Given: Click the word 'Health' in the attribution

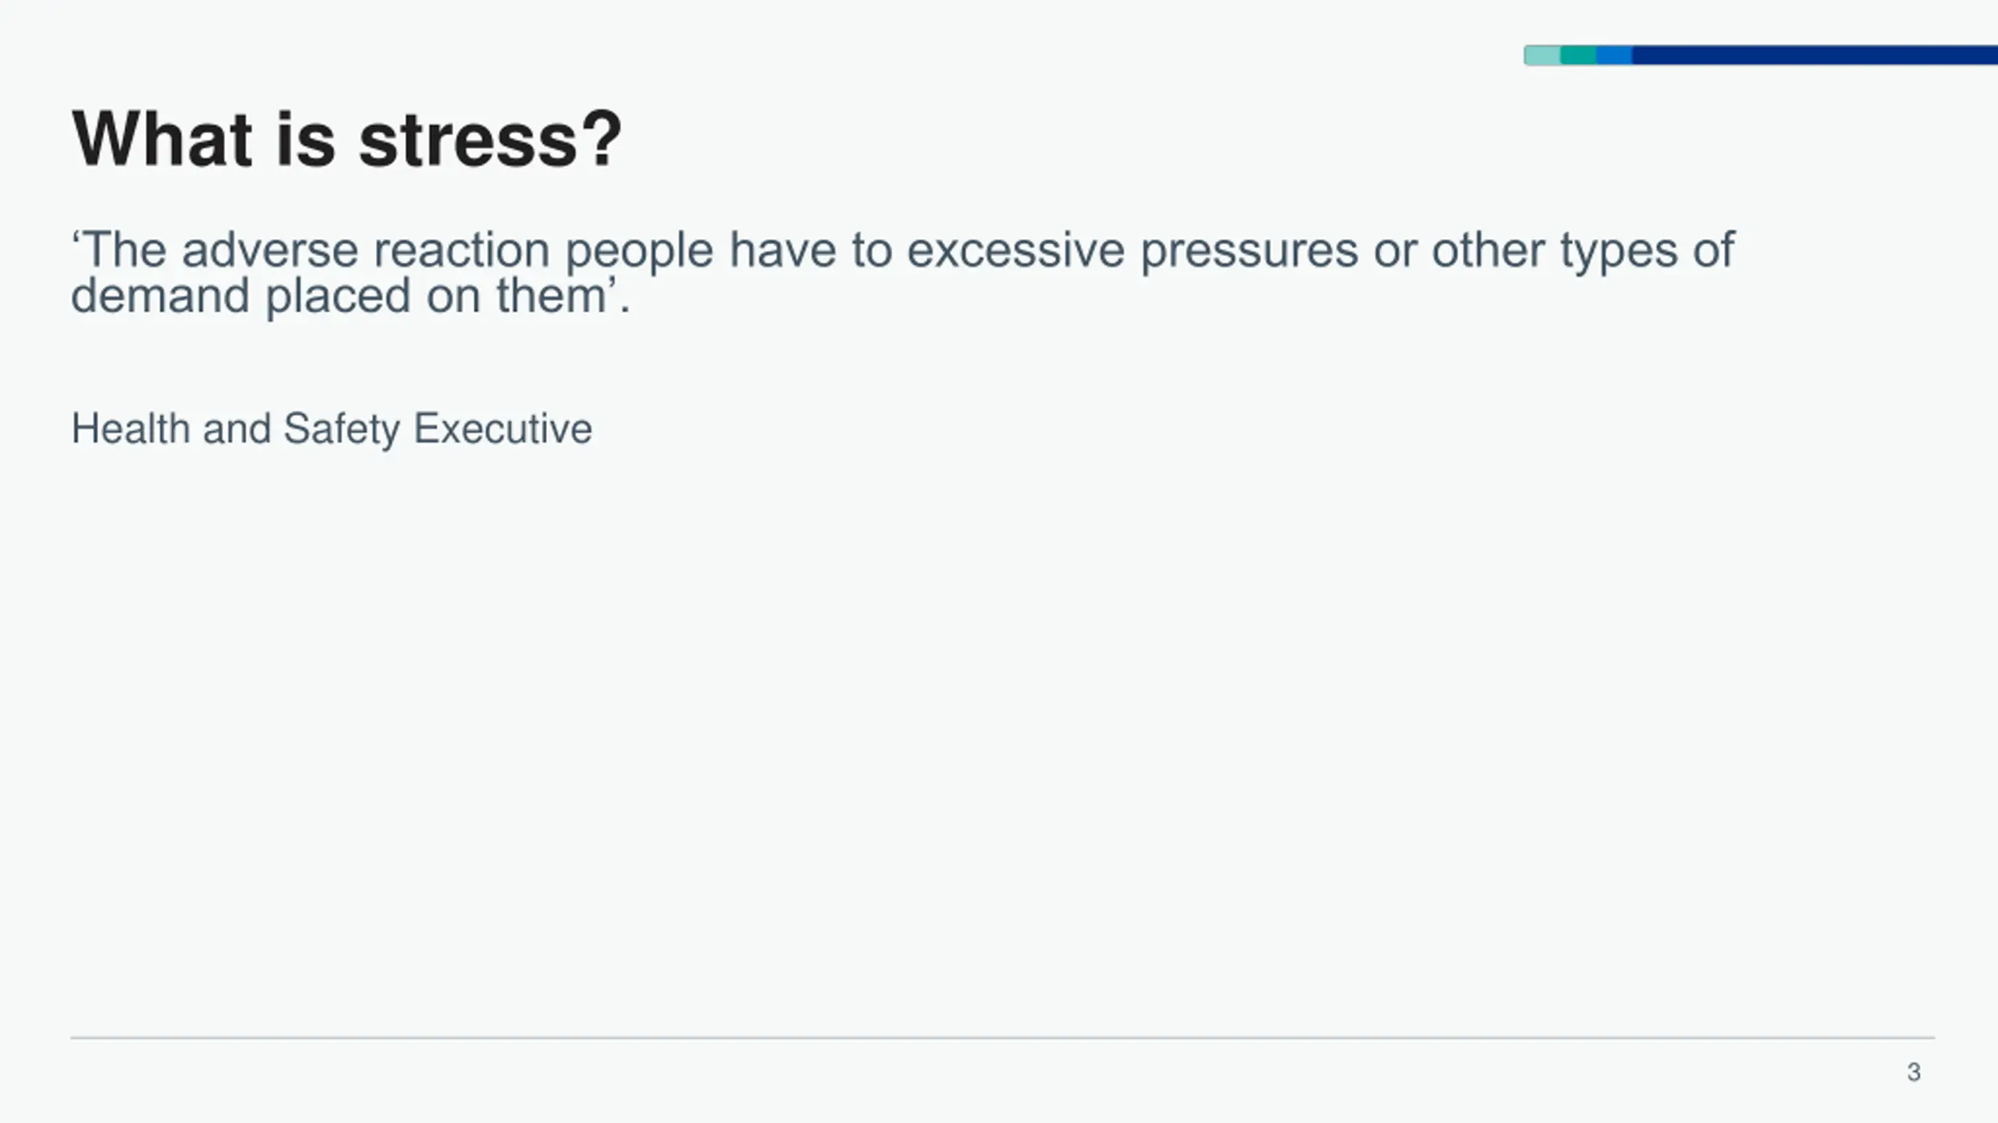Looking at the screenshot, I should coord(130,429).
